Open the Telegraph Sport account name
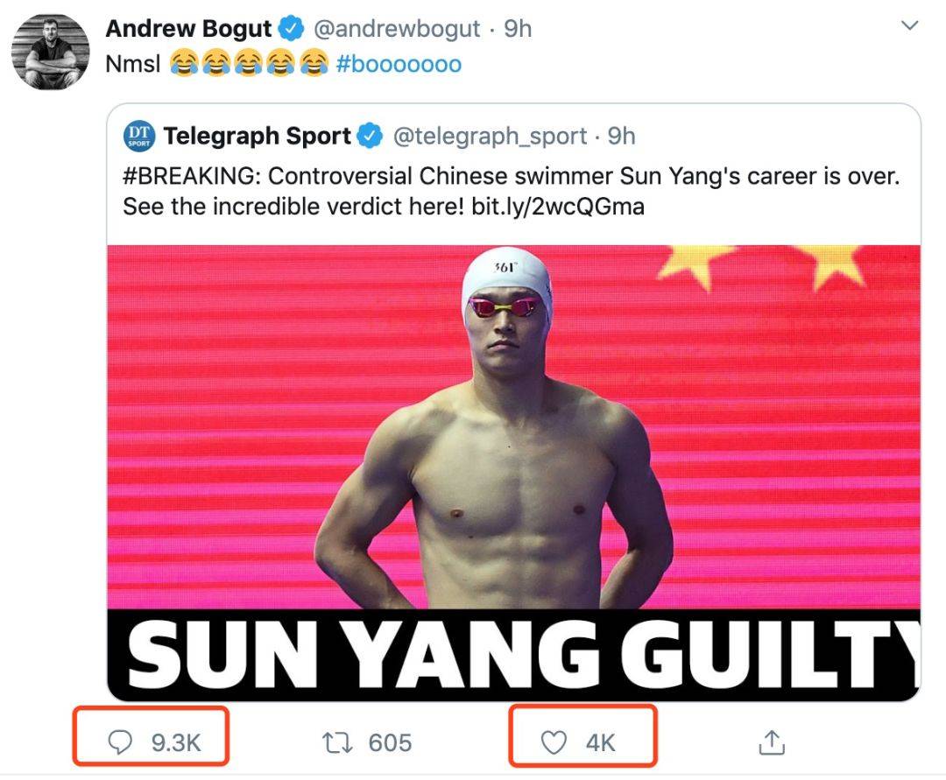The image size is (946, 780). pyautogui.click(x=257, y=137)
